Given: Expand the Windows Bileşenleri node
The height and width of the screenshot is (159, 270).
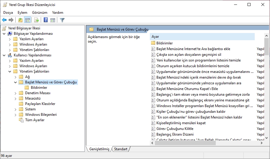Looking at the screenshot, I should pyautogui.click(x=16, y=115).
